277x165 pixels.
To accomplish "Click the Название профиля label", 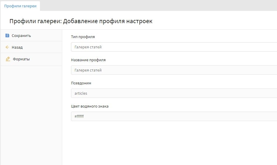I will (88, 60).
